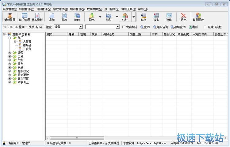Enable the 发音相近 checkbox
Screen dimensions: 230x147
coord(124,27)
